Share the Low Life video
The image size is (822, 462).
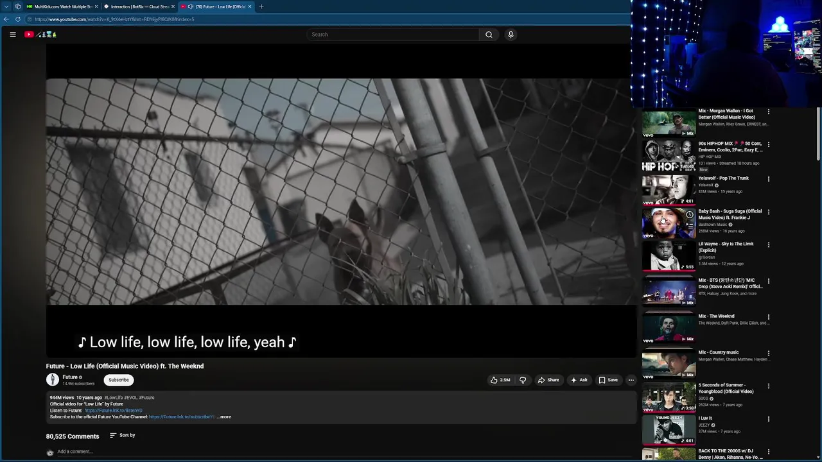coord(548,380)
